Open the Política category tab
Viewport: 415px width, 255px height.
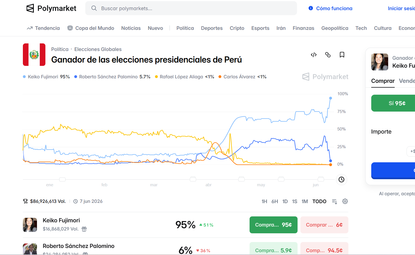pyautogui.click(x=185, y=28)
